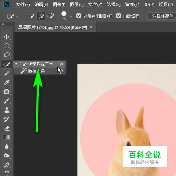The width and height of the screenshot is (176, 176).
Task: Close the 风景图片 (245).jpg tab
Action: [x=91, y=27]
